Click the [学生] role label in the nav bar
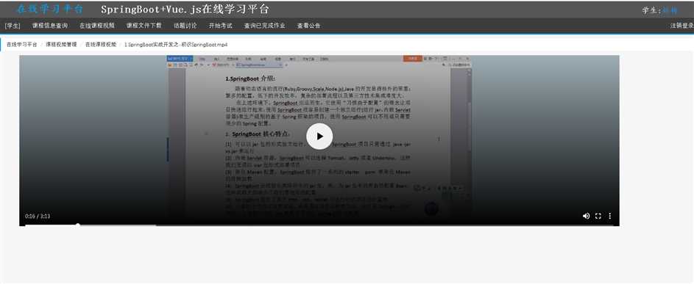The image size is (694, 284). [13, 26]
